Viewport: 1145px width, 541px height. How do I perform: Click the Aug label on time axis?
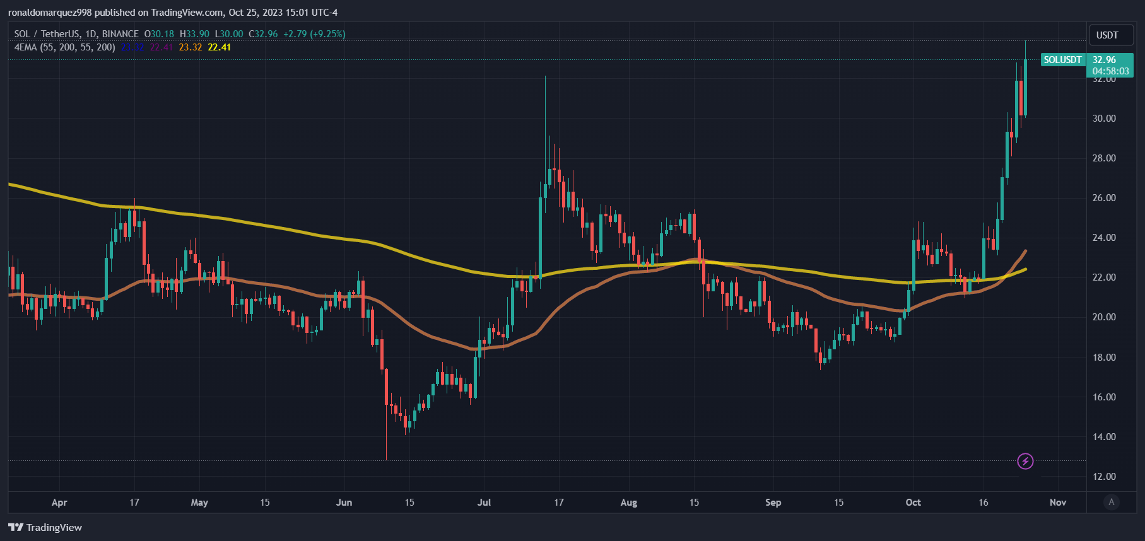pyautogui.click(x=629, y=503)
